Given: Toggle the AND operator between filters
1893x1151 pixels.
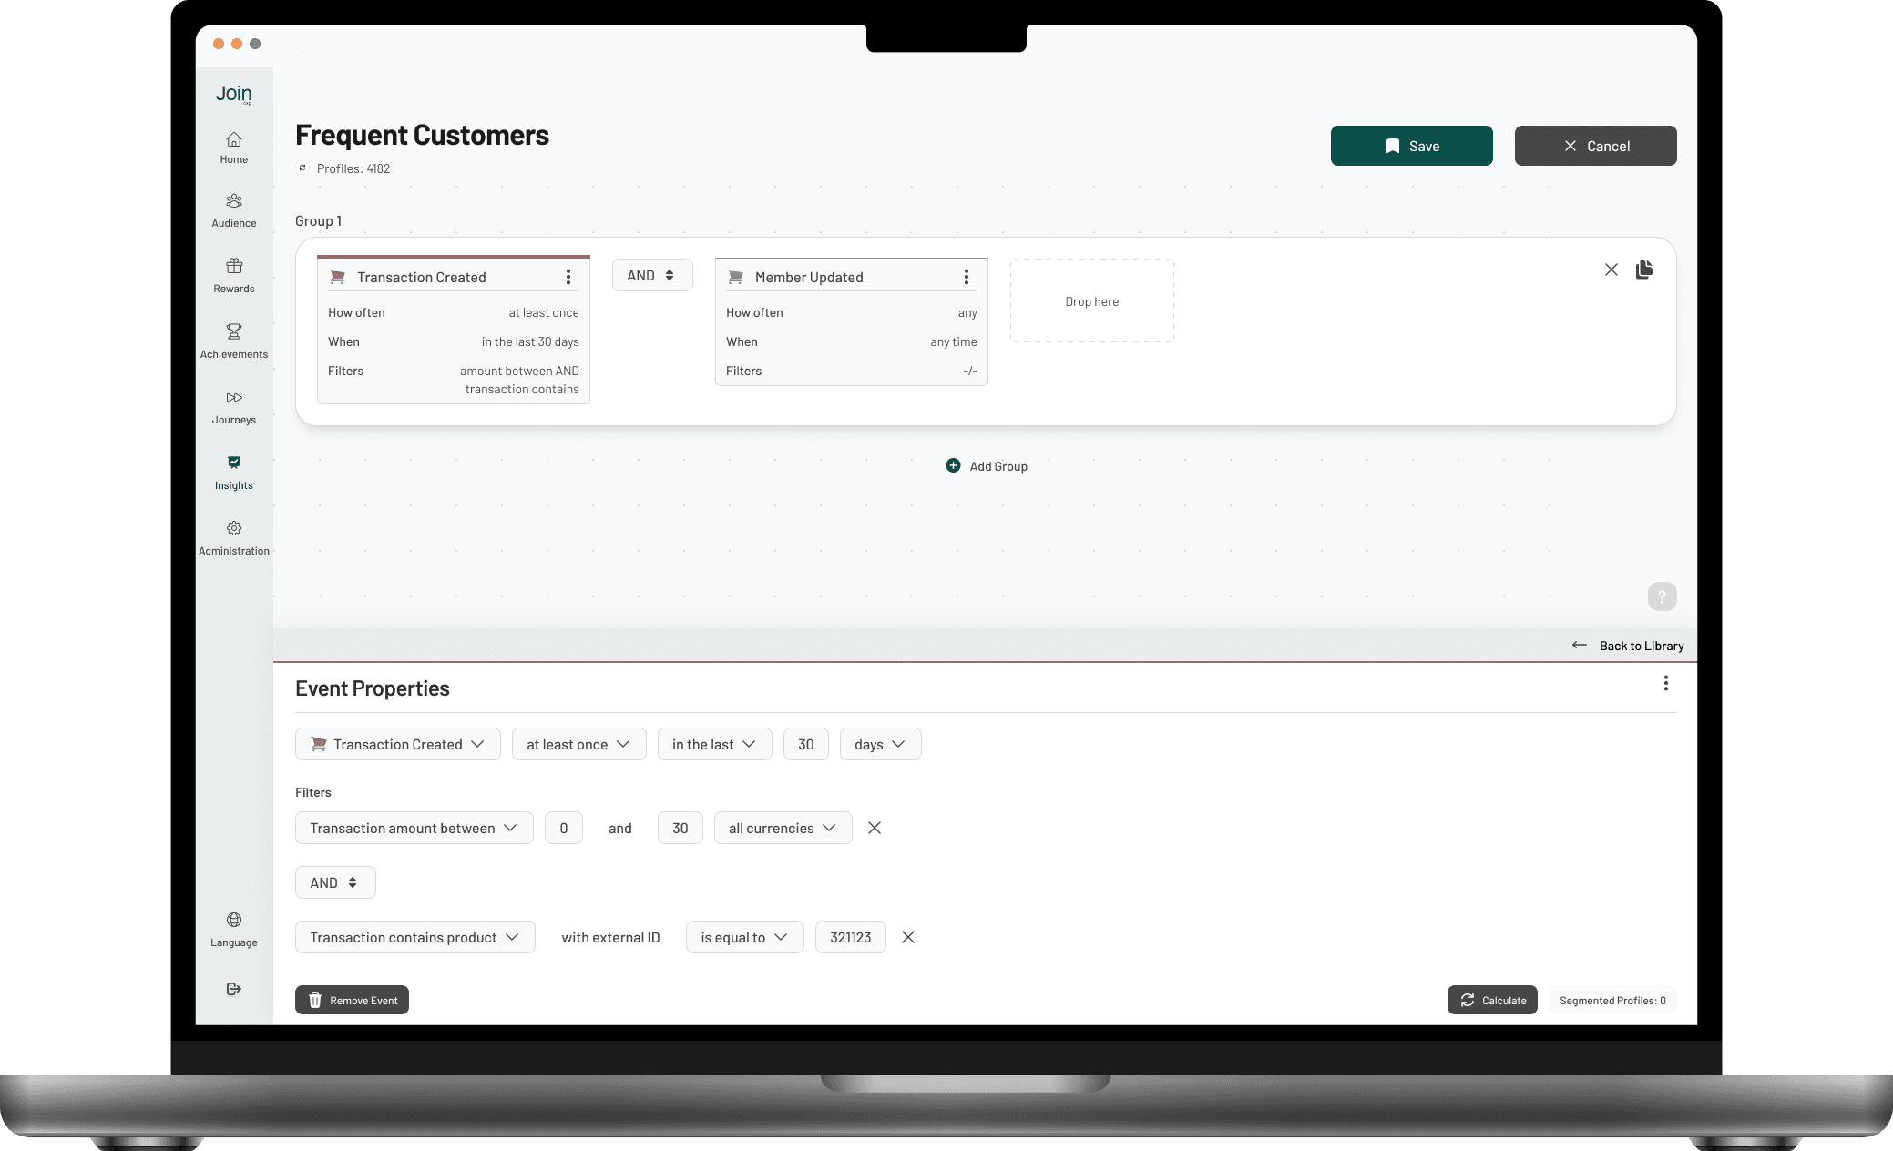Looking at the screenshot, I should [x=335, y=882].
